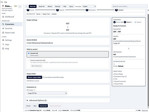The image size is (149, 112).
Task: Click the Help toolbar button
Action: click(x=65, y=6)
